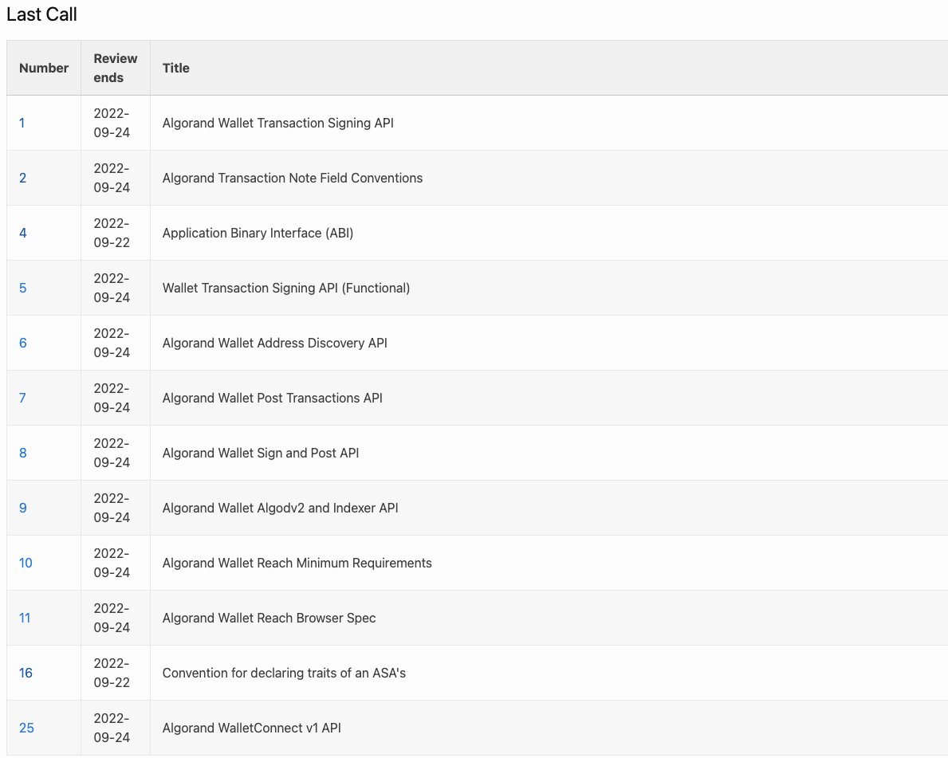Open ARC number 25 link
The image size is (948, 758).
click(x=26, y=729)
